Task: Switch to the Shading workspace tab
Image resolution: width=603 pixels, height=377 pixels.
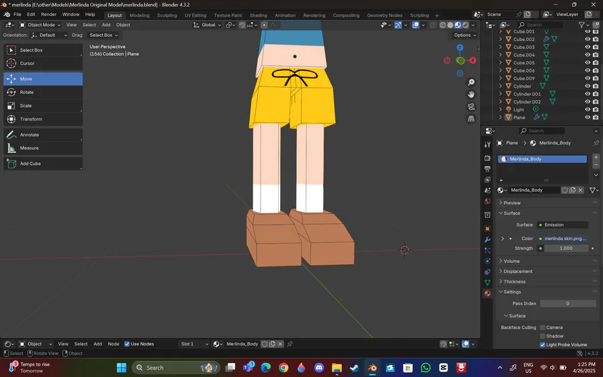Action: pos(259,15)
